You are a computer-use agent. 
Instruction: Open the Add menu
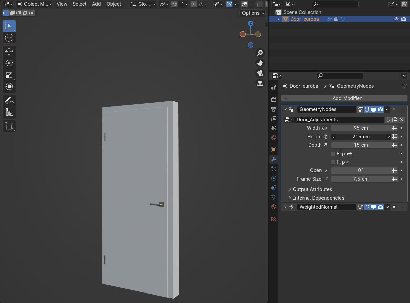coord(96,4)
